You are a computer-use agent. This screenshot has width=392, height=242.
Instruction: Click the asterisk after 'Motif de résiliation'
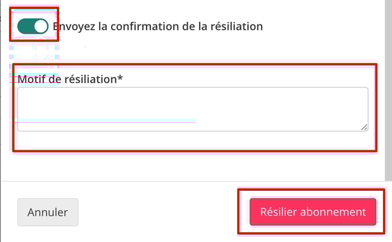tap(120, 77)
